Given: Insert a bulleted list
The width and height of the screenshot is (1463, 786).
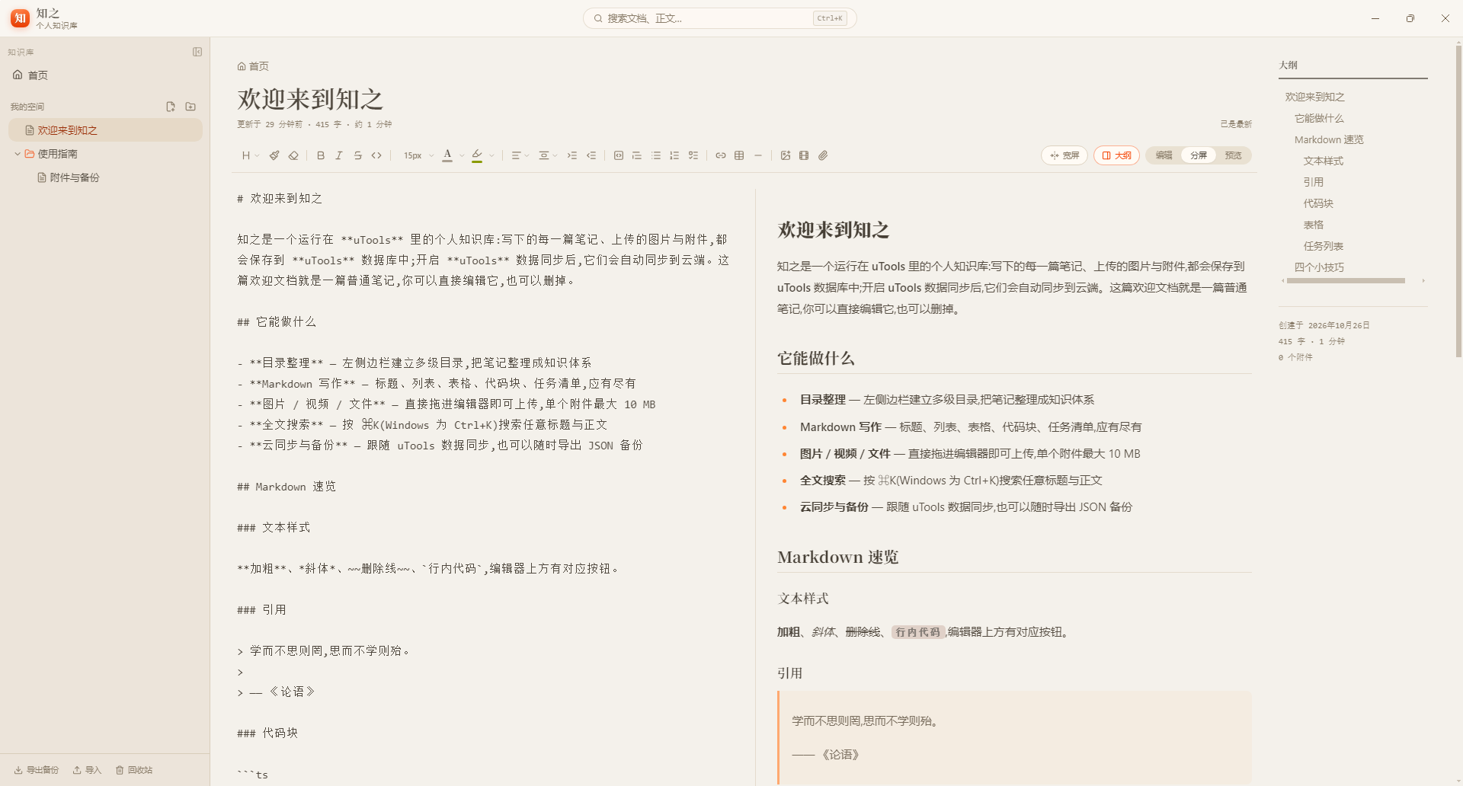Looking at the screenshot, I should coord(656,155).
